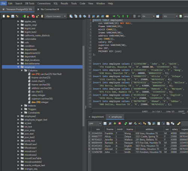Image resolution: width=188 pixels, height=171 pixels.
Task: Click the schema tree vertical scrollbar
Action: point(83,86)
